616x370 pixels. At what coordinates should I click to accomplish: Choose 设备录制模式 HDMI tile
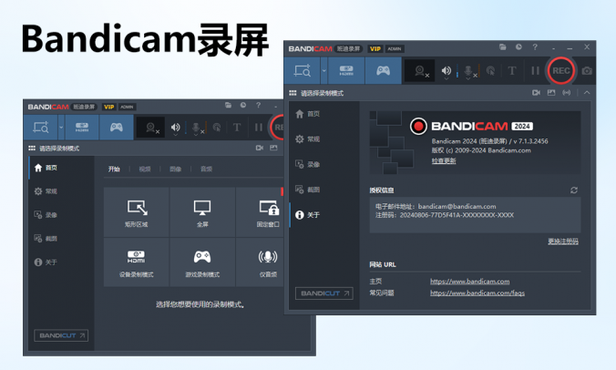[137, 262]
